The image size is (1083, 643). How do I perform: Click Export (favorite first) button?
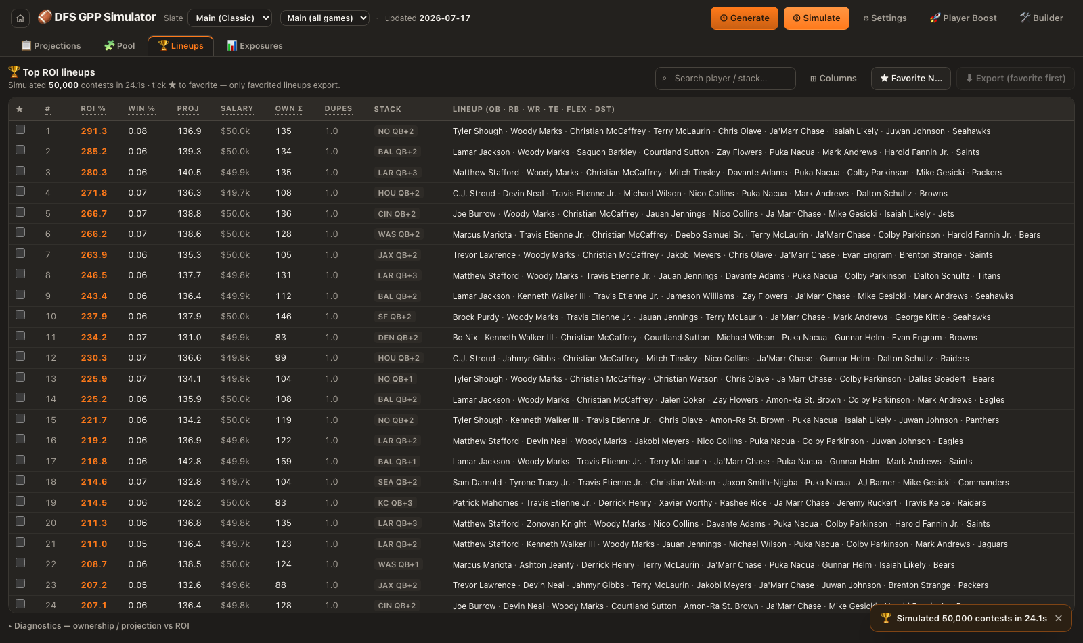click(1015, 79)
